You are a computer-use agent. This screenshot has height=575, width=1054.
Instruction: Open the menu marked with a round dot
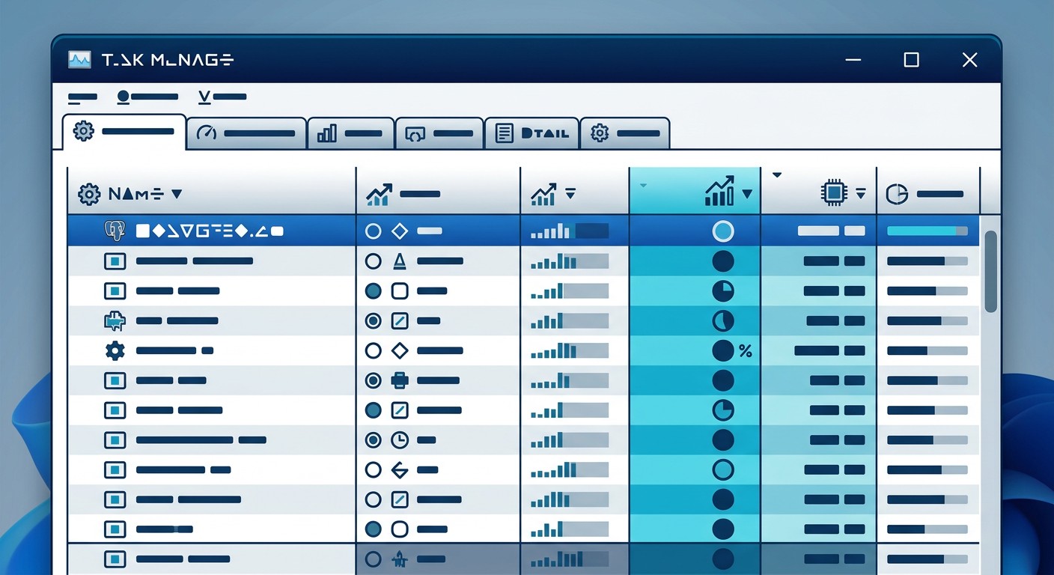147,97
